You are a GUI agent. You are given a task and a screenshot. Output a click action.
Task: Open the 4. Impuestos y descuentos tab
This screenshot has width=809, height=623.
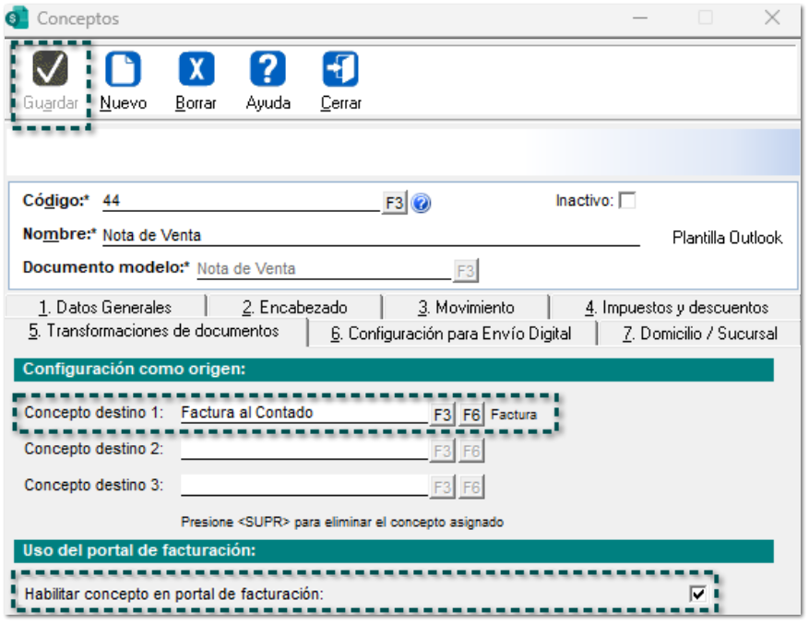[676, 308]
